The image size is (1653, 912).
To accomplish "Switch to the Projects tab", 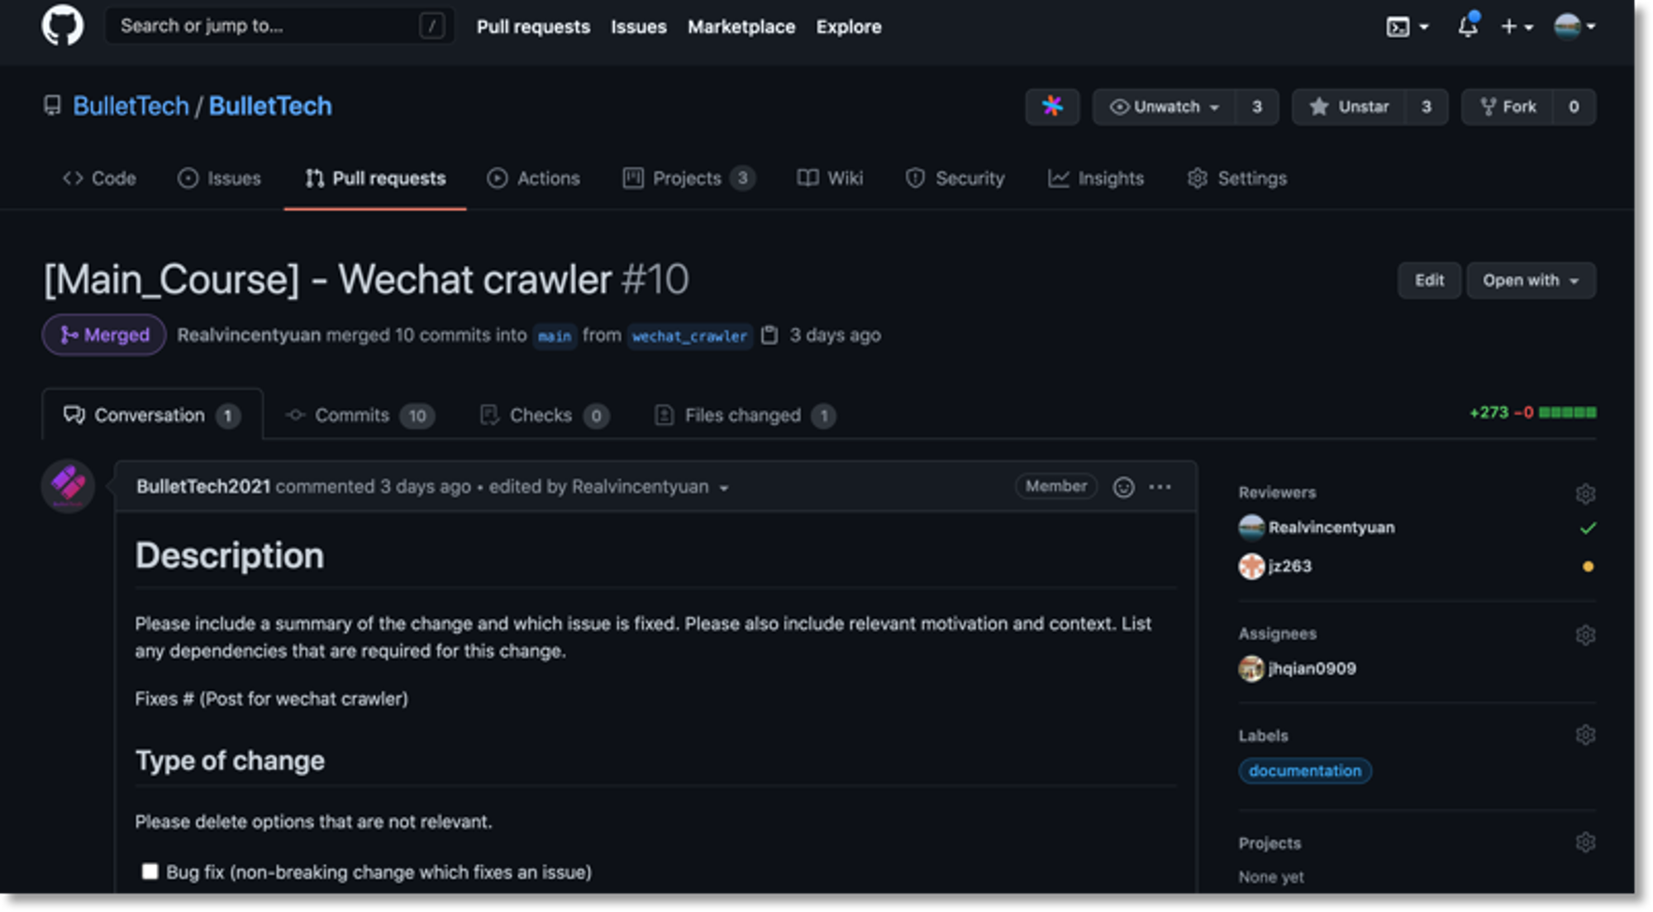I will point(688,178).
